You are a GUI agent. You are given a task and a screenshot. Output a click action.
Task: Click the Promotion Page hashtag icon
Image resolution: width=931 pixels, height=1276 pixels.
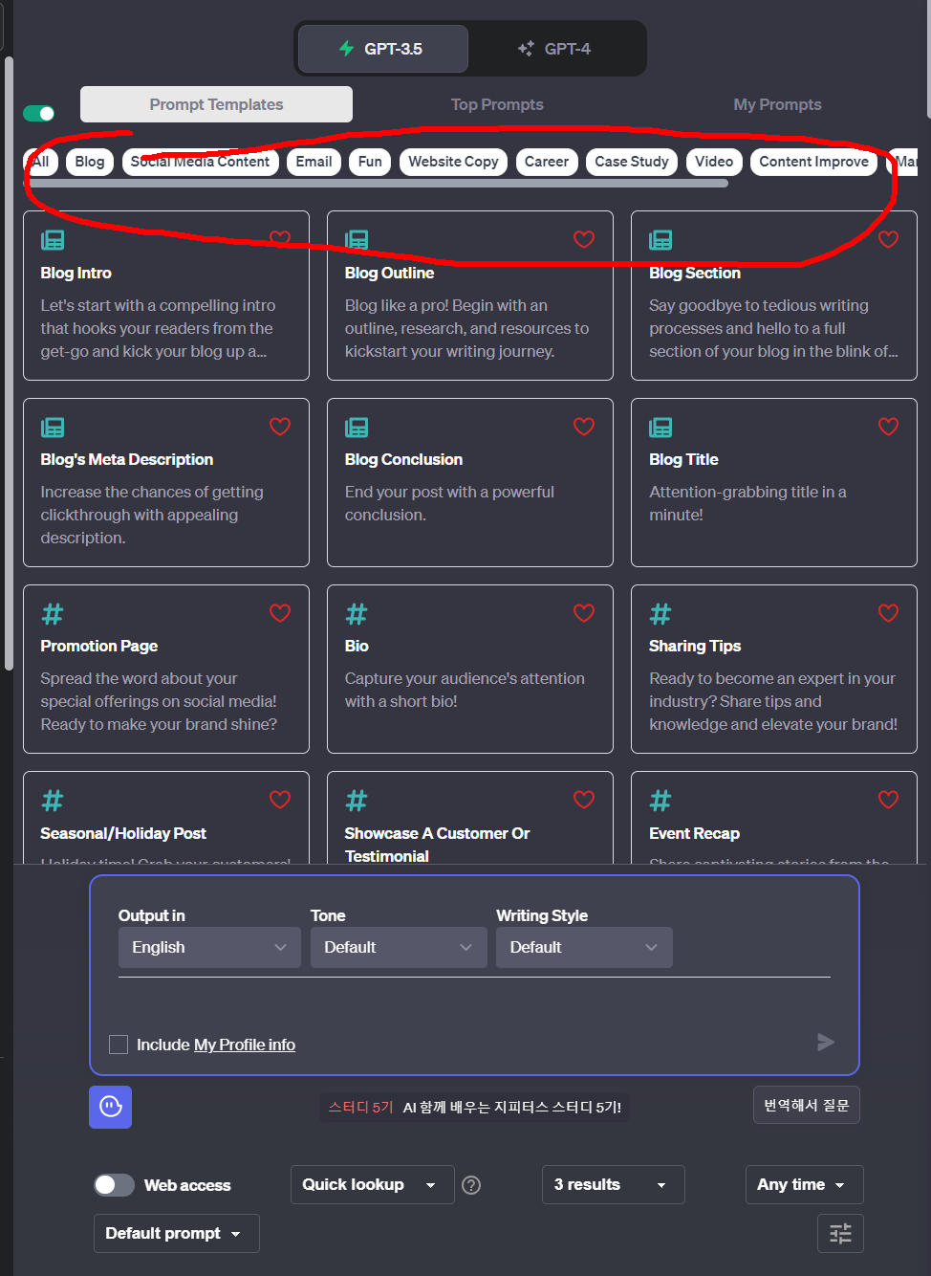[x=53, y=614]
